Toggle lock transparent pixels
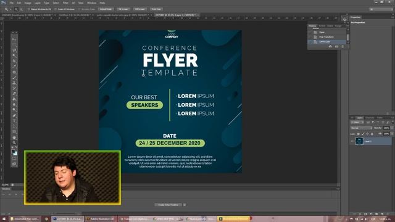The height and width of the screenshot is (222, 395). 358,134
